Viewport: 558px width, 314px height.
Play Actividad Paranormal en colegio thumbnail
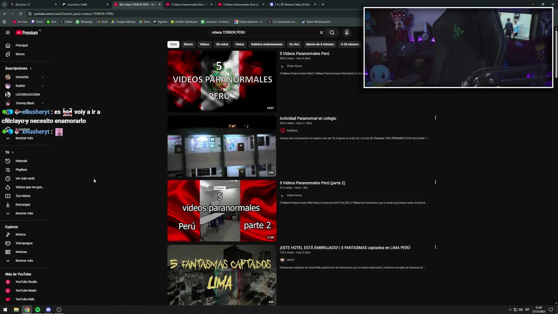(222, 146)
